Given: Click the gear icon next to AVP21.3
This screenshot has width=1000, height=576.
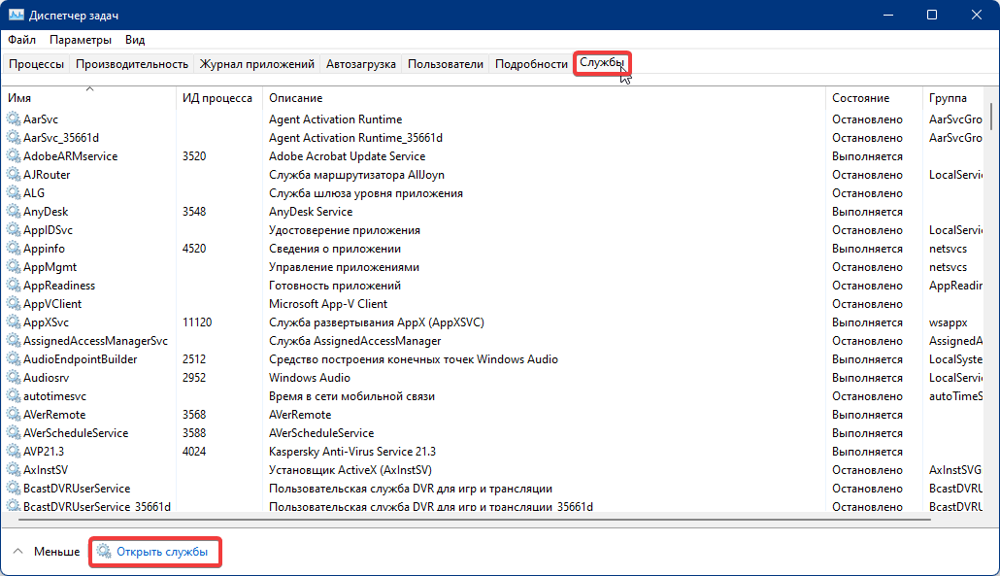Looking at the screenshot, I should click(x=14, y=452).
